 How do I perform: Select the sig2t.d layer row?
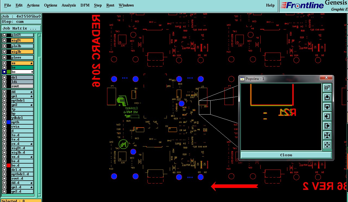click(22, 148)
